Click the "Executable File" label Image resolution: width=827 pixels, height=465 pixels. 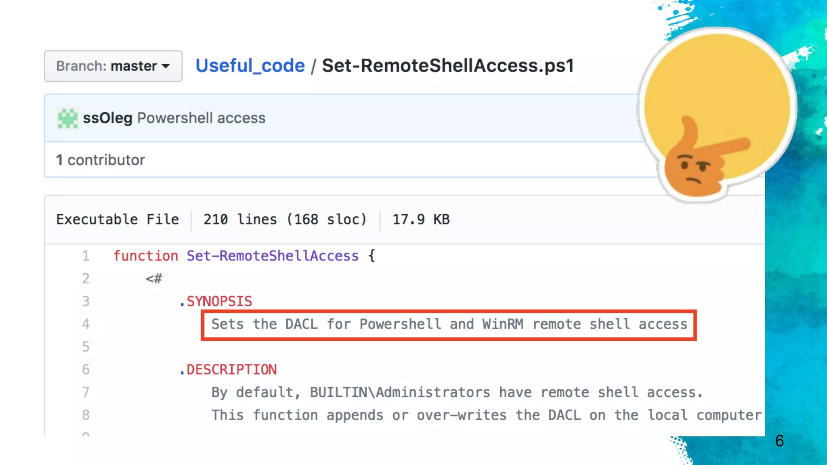point(118,219)
